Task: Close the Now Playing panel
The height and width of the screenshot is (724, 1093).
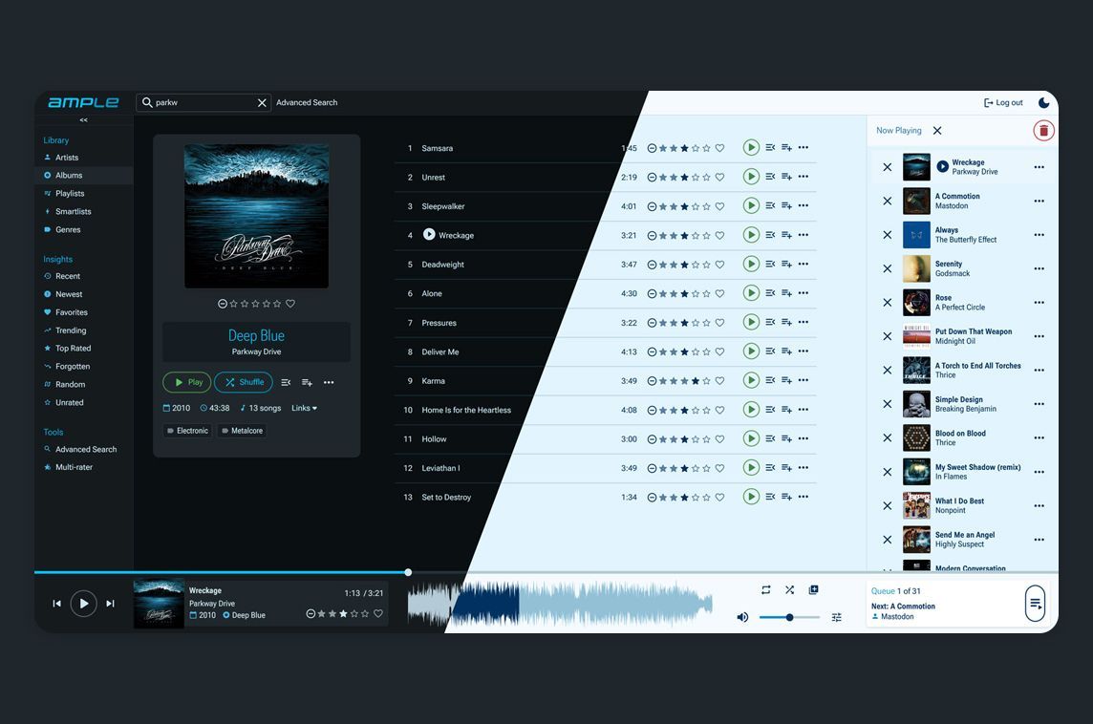Action: pyautogui.click(x=937, y=130)
